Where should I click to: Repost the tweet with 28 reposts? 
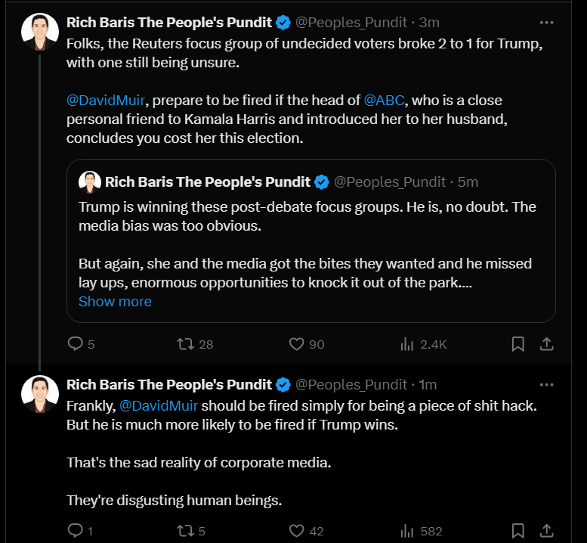coord(195,344)
